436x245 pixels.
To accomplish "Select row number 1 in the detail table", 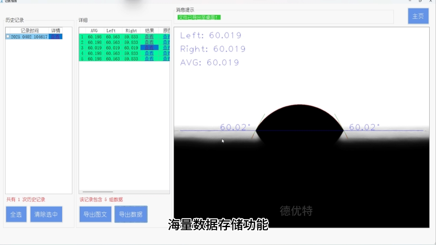I will click(x=82, y=37).
